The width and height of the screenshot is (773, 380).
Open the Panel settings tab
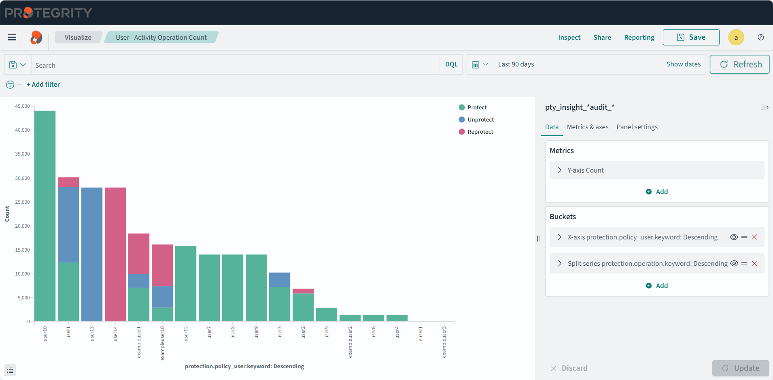(x=637, y=127)
